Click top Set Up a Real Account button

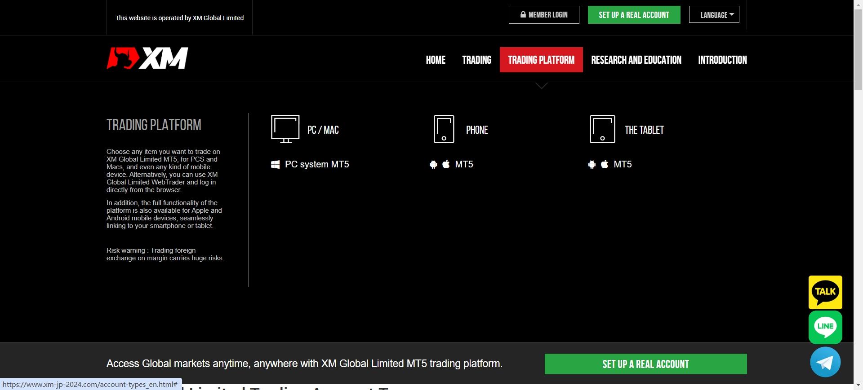[x=634, y=15]
